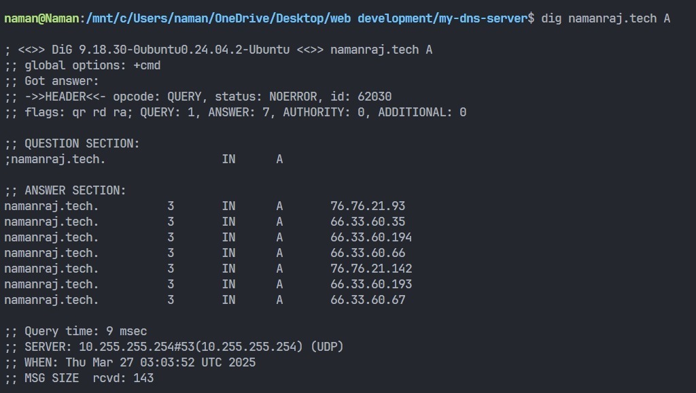This screenshot has height=393, width=696.
Task: Click the dig namanraj.tech A command
Action: [x=606, y=18]
